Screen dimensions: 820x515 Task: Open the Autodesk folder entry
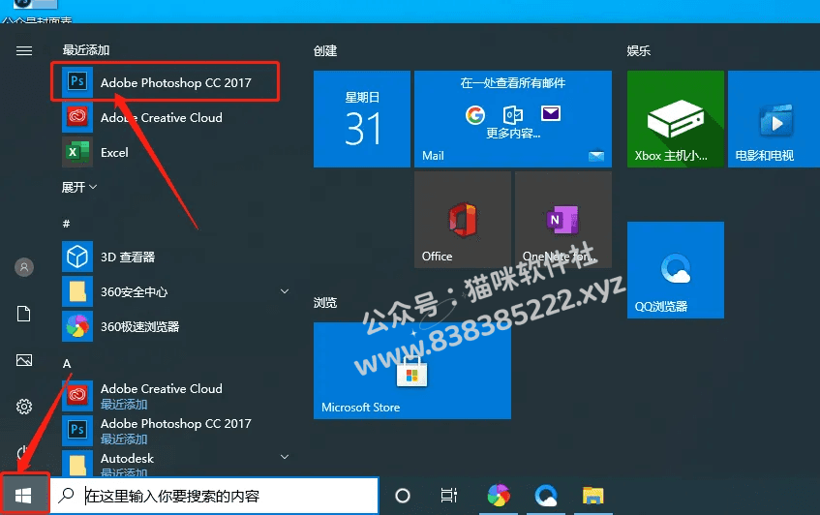point(175,463)
